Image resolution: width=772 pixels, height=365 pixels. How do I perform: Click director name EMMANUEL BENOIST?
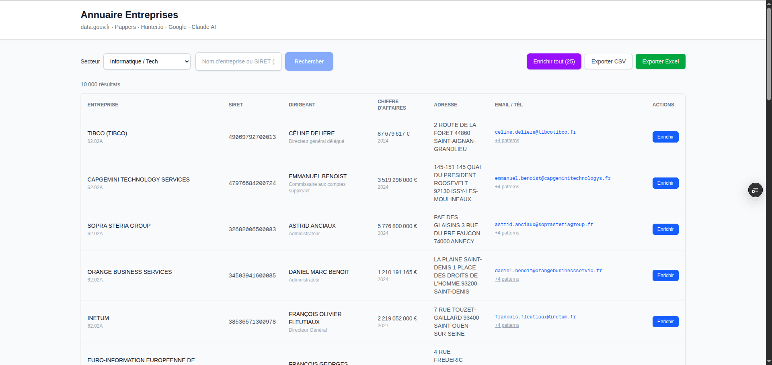318,176
